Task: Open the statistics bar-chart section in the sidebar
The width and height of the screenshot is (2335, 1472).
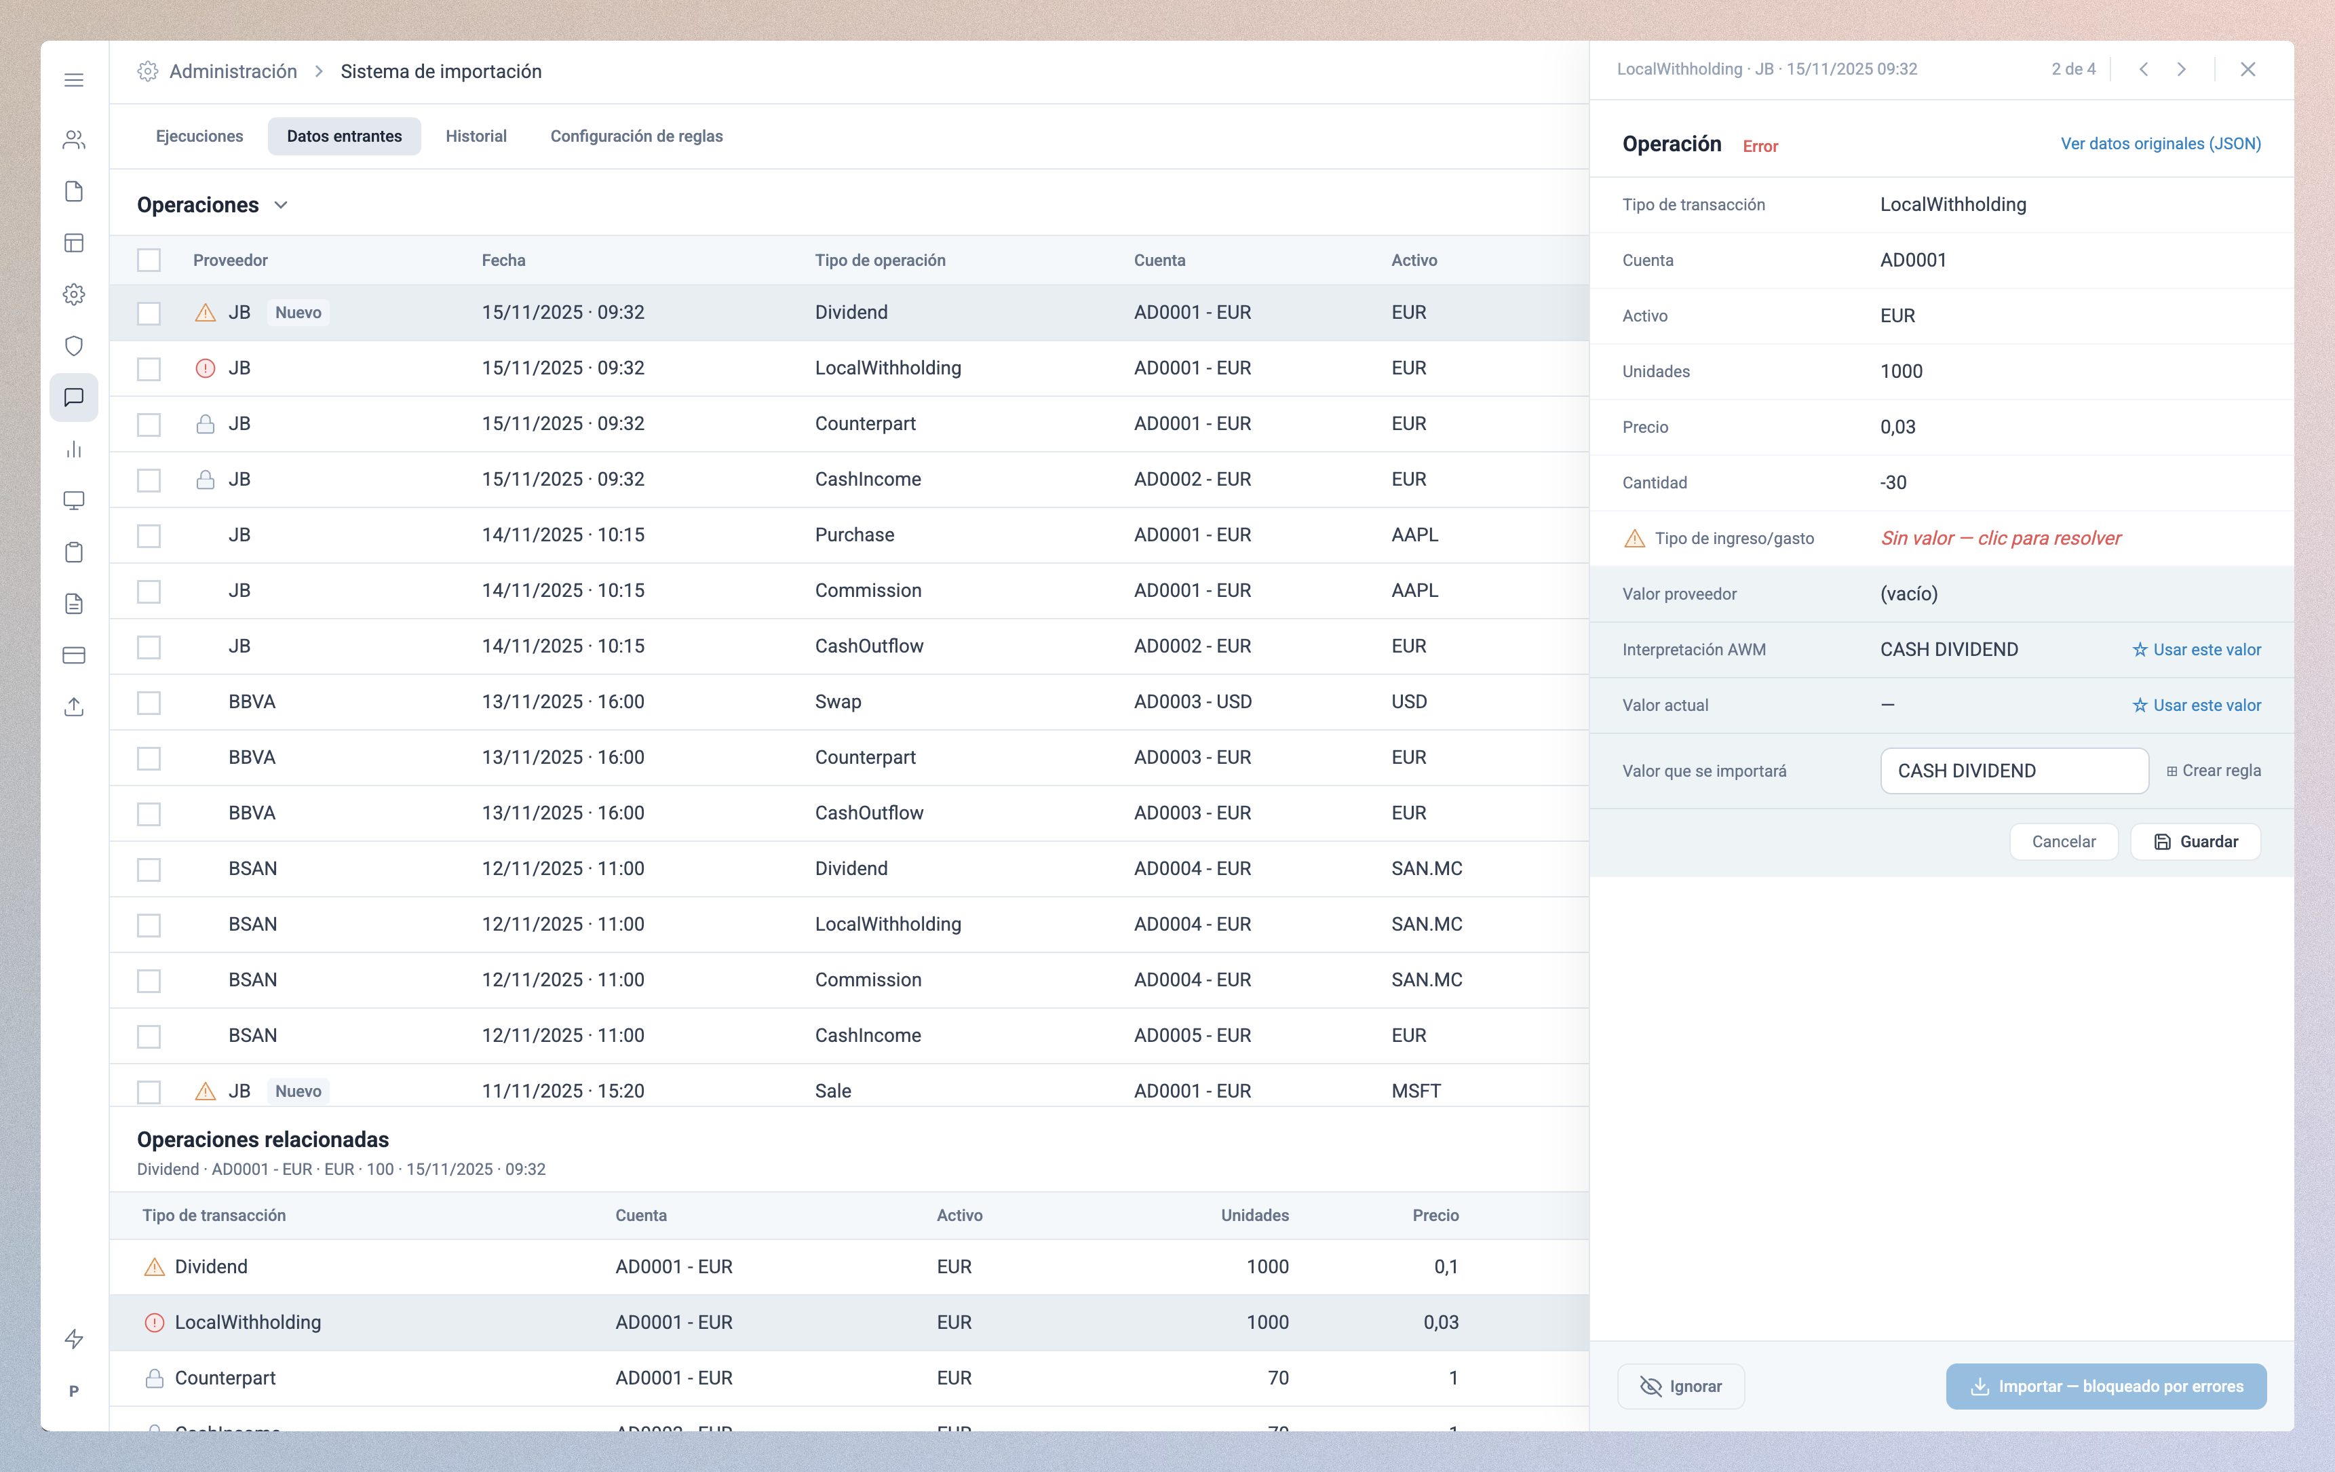Action: tap(74, 450)
